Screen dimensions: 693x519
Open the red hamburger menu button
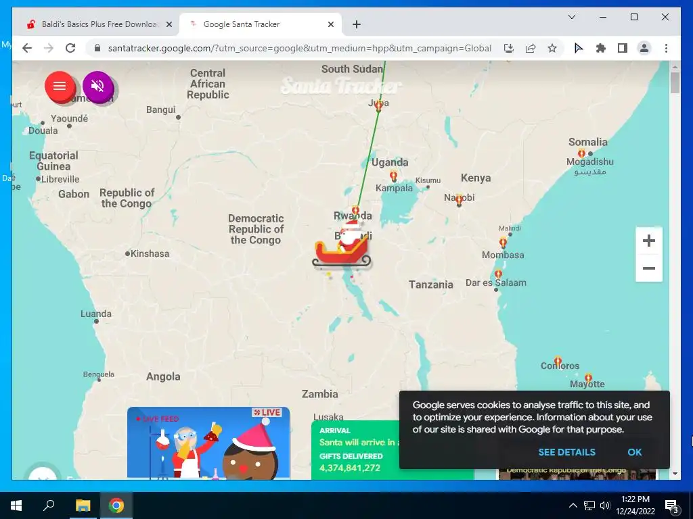coord(60,86)
